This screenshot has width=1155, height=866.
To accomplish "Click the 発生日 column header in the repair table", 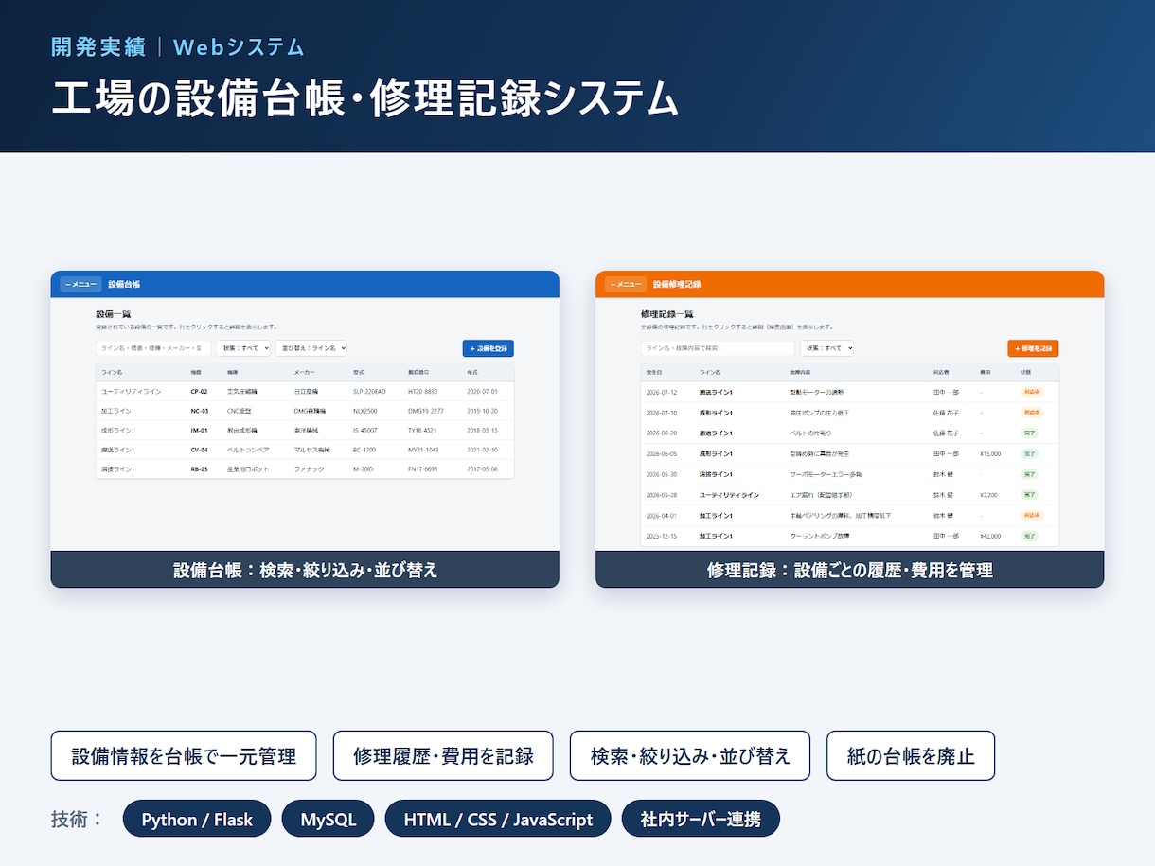I will click(x=653, y=372).
